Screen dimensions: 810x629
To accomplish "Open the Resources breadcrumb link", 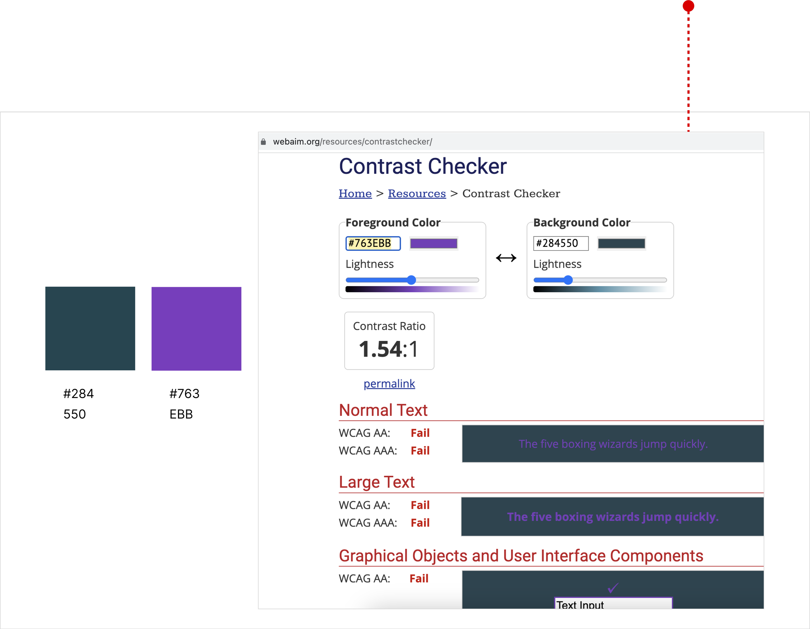I will [416, 193].
